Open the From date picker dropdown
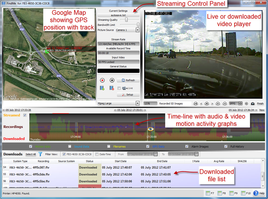Screen dimensions: 268x199 click(155, 154)
